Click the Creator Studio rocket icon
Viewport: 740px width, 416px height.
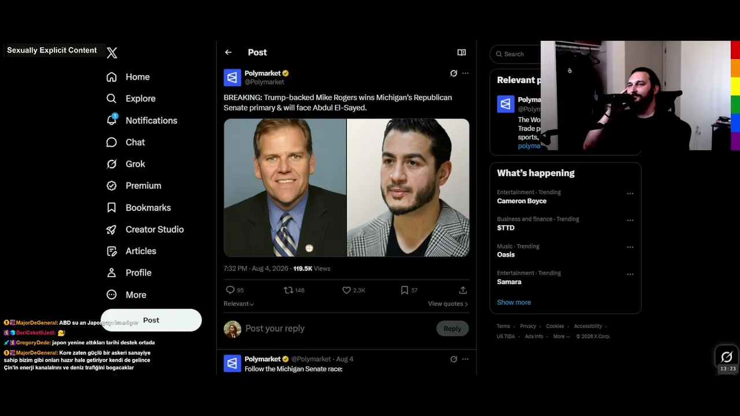[112, 229]
